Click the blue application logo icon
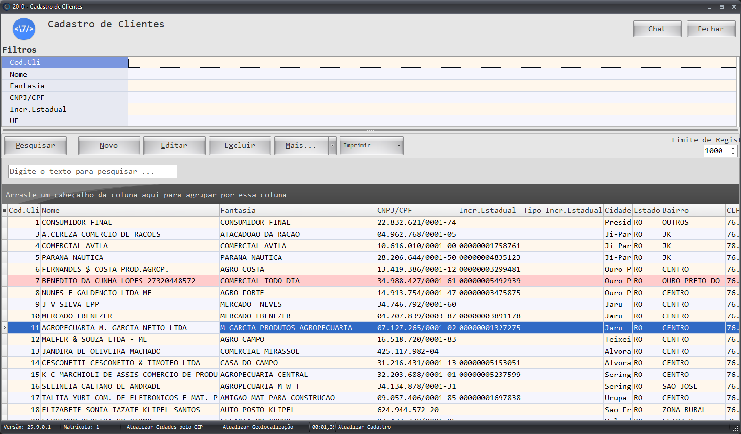741x434 pixels. 24,29
